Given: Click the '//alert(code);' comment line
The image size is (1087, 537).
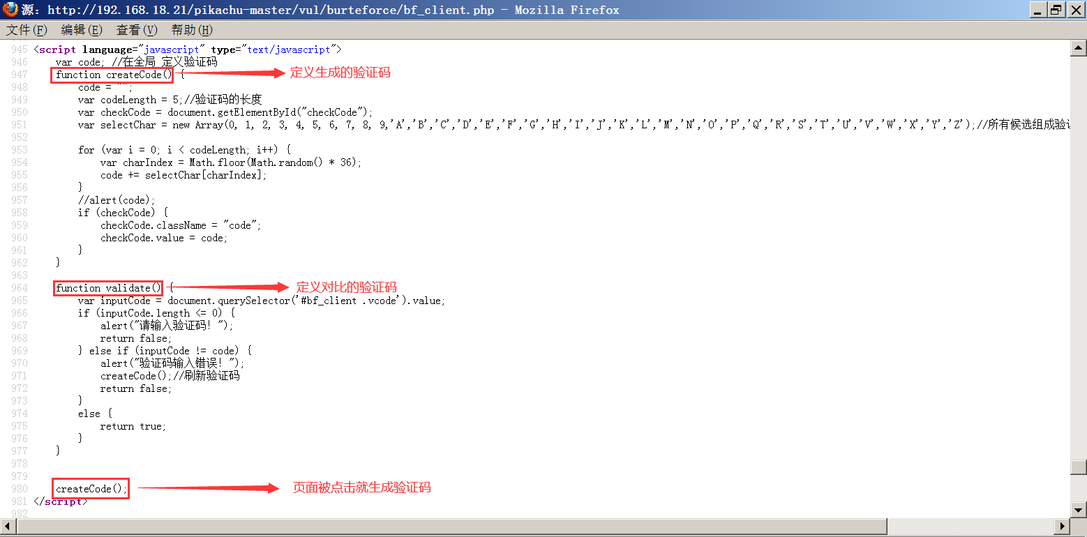Looking at the screenshot, I should [117, 200].
